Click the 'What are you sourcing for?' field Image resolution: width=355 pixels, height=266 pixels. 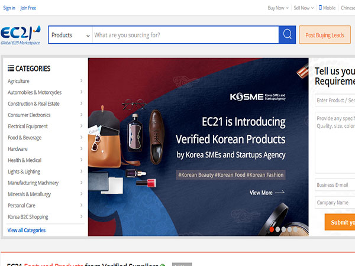click(x=186, y=35)
